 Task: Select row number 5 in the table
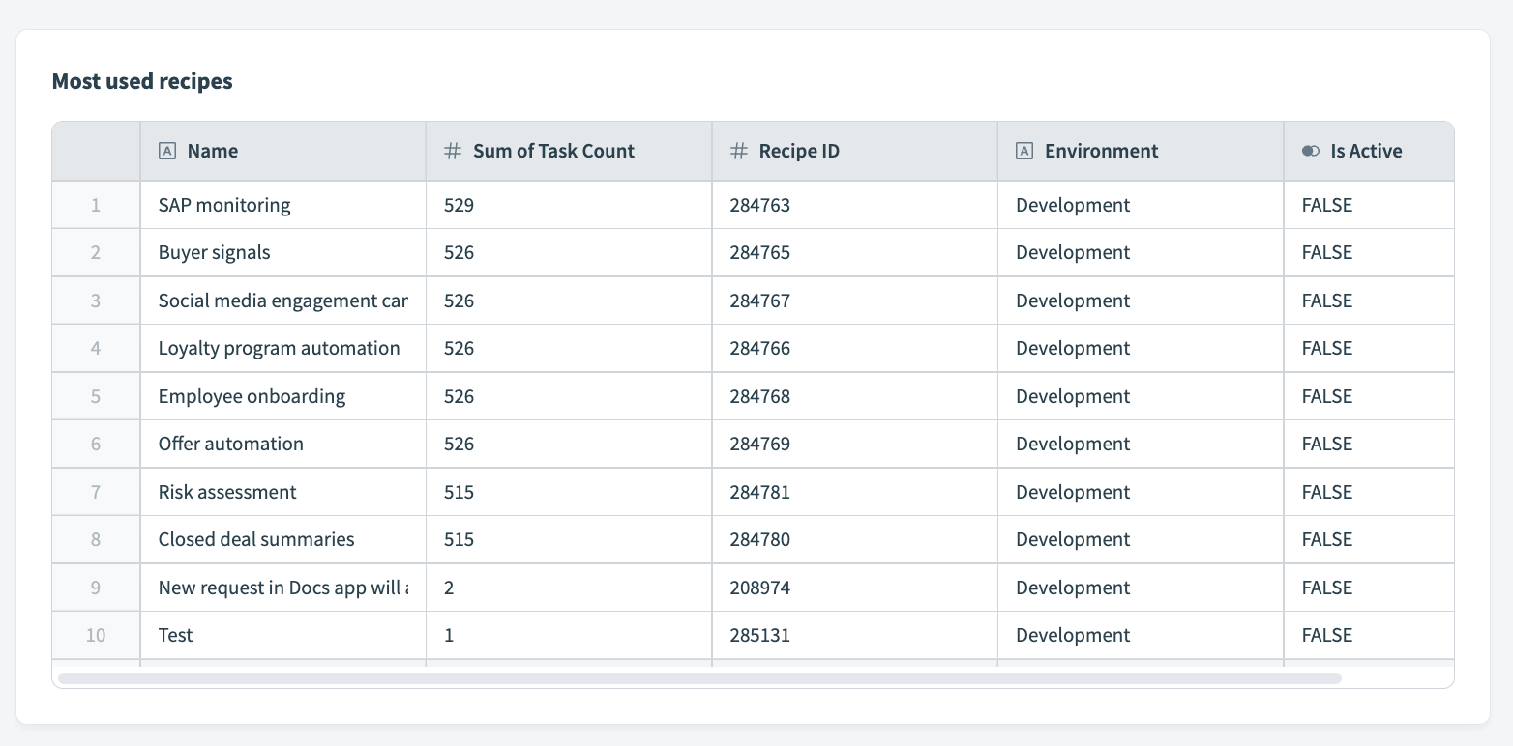(x=96, y=396)
